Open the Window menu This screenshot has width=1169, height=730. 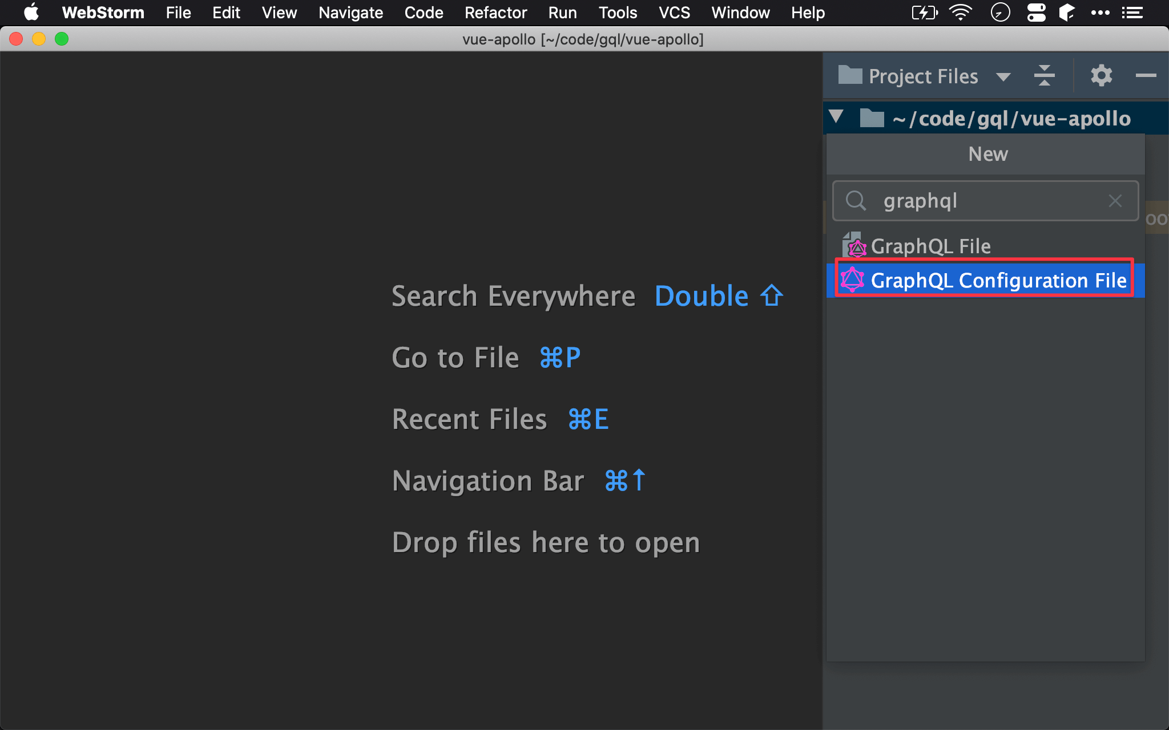pos(740,13)
